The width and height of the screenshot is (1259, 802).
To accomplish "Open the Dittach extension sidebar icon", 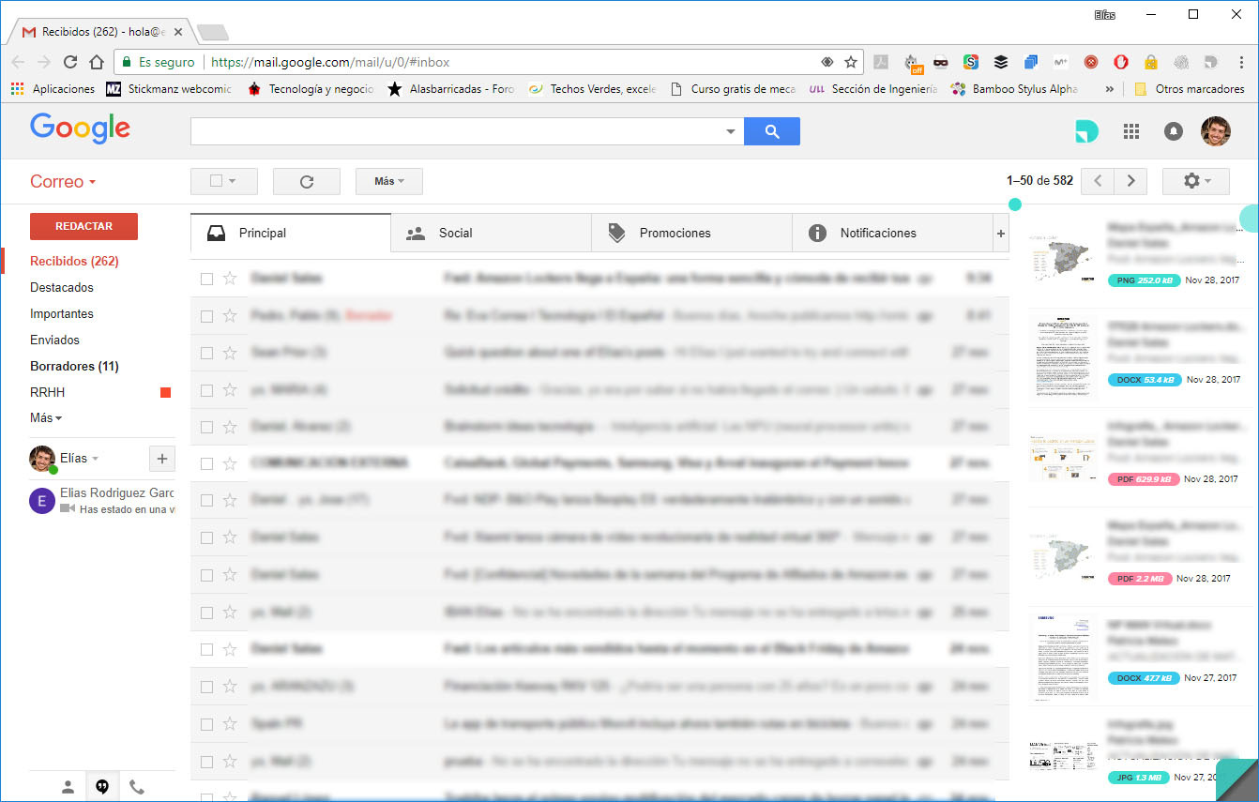I will point(1086,131).
